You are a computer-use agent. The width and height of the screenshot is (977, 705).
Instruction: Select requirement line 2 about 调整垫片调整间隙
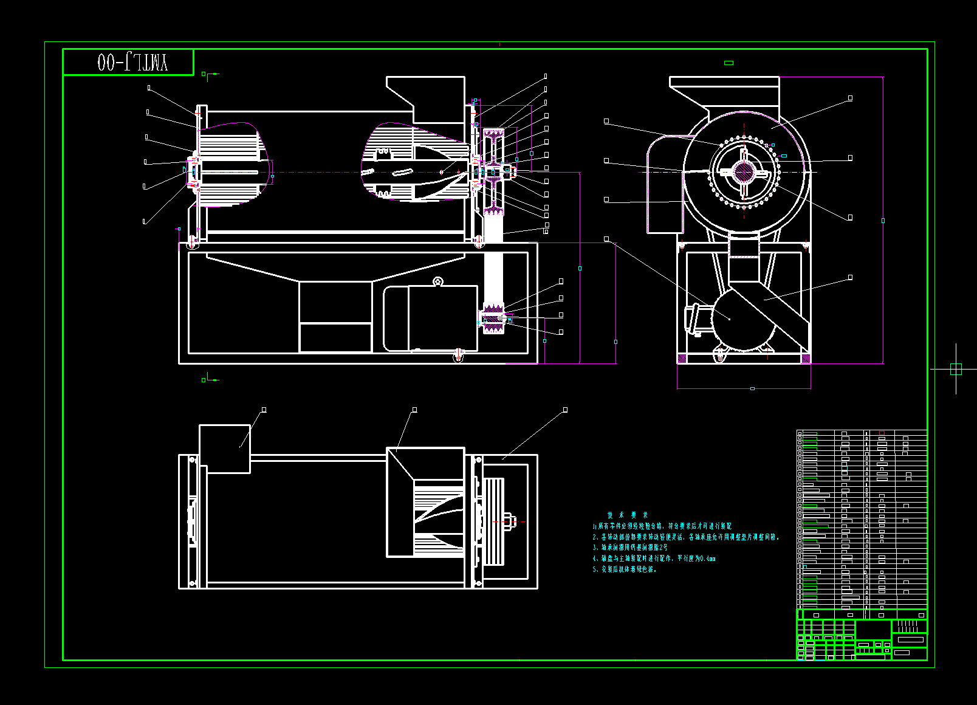(686, 537)
